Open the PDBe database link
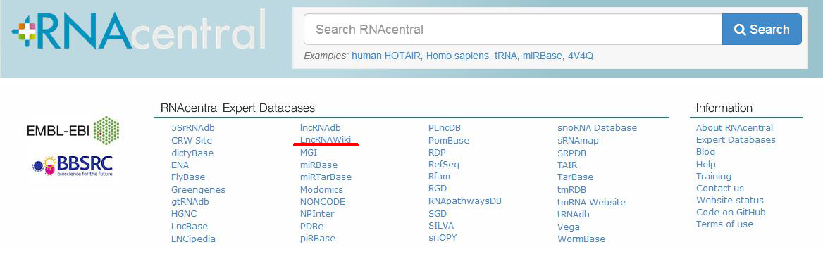The width and height of the screenshot is (823, 266). pos(311,226)
